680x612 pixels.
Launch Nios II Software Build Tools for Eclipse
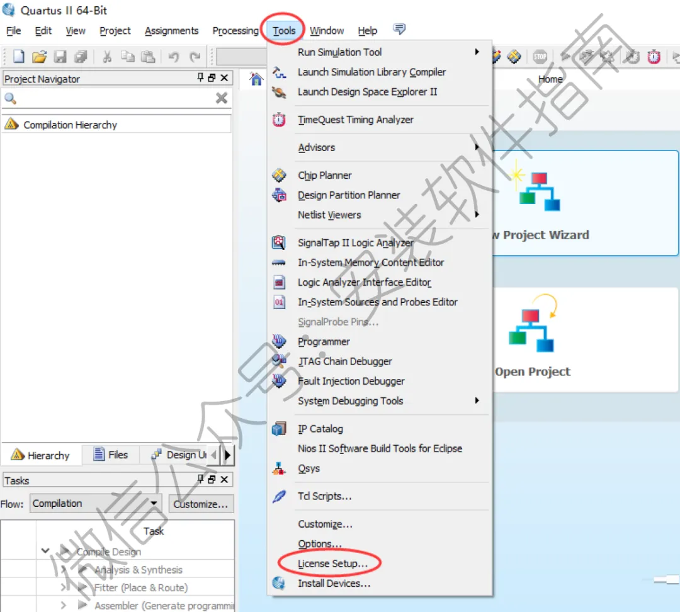(x=380, y=448)
